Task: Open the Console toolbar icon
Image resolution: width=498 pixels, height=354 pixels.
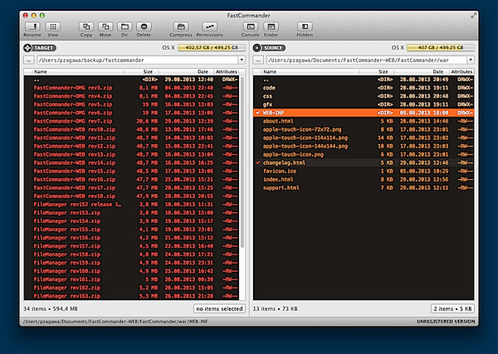Action: pyautogui.click(x=251, y=27)
